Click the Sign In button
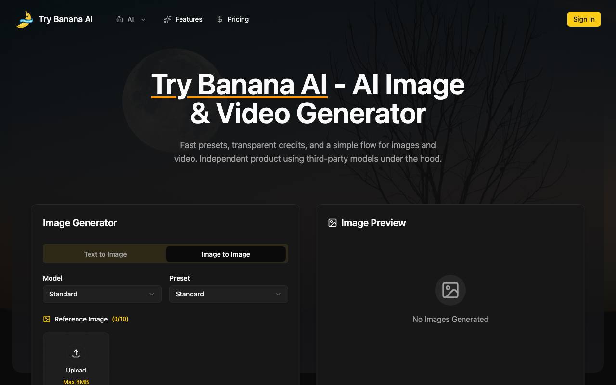Viewport: 616px width, 385px height. [584, 19]
